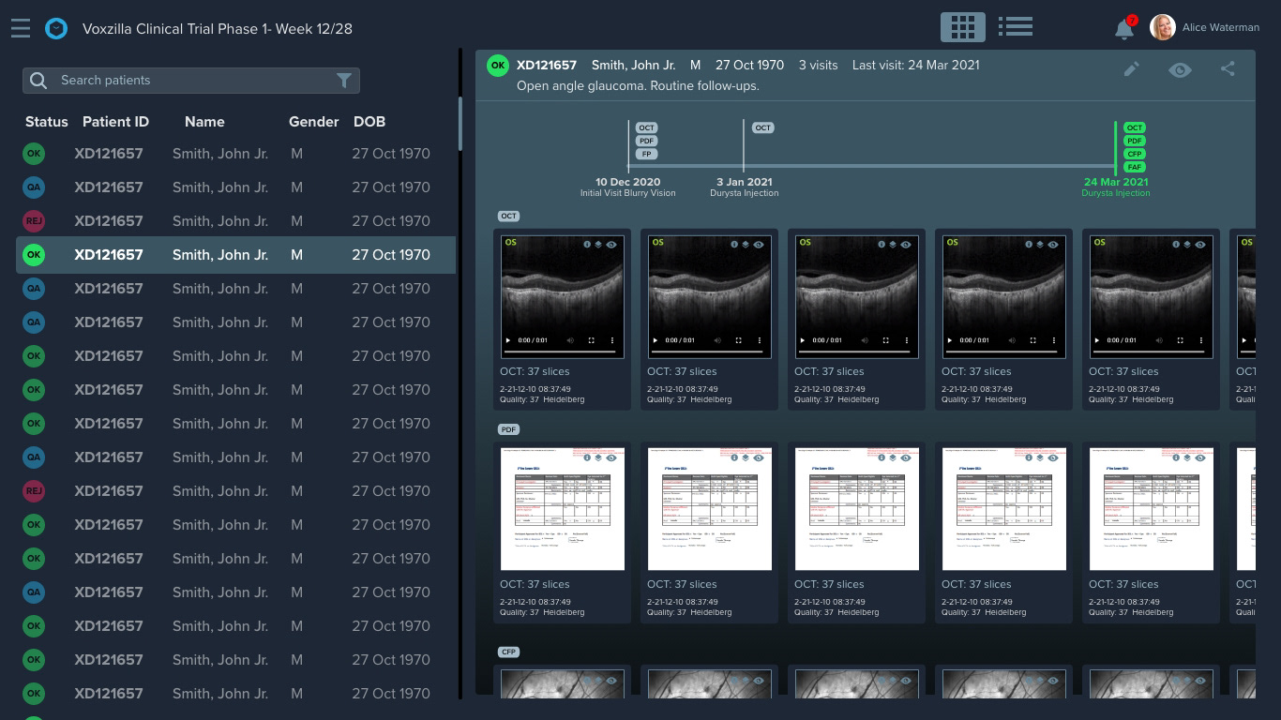This screenshot has width=1281, height=720.
Task: Toggle patient visibility eye in header
Action: [1180, 69]
